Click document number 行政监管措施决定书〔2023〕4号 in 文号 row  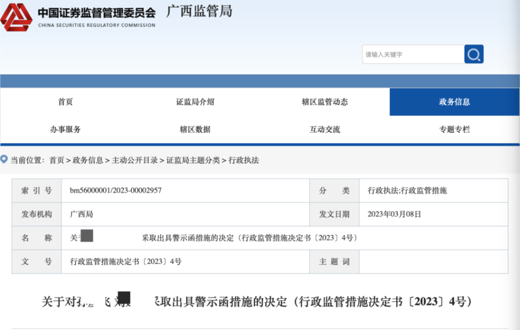tap(126, 262)
